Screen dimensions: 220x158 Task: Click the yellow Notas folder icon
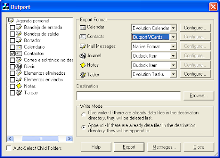[x=19, y=86]
